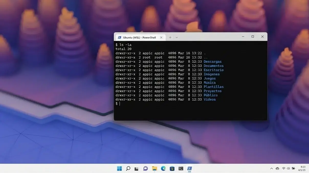
Task: Open Task View on the taskbar
Action: click(x=137, y=169)
